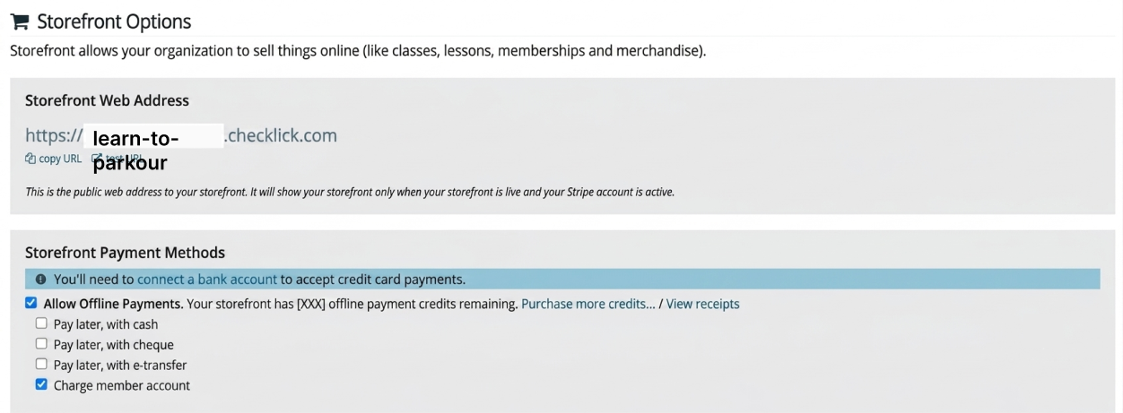Uncheck the Charge member account option
The width and height of the screenshot is (1123, 413).
point(41,385)
